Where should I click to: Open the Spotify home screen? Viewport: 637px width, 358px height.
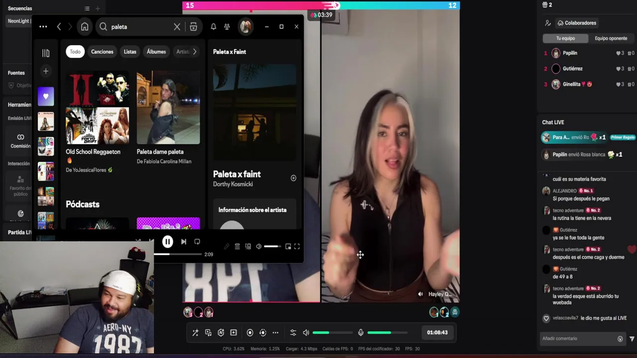point(85,27)
